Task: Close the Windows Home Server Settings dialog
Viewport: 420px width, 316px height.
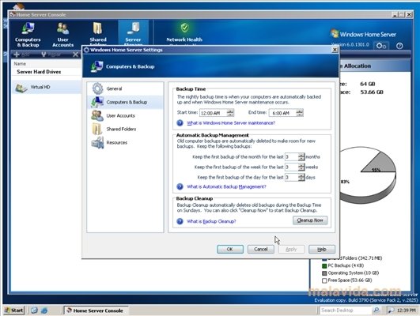Action: (x=335, y=50)
